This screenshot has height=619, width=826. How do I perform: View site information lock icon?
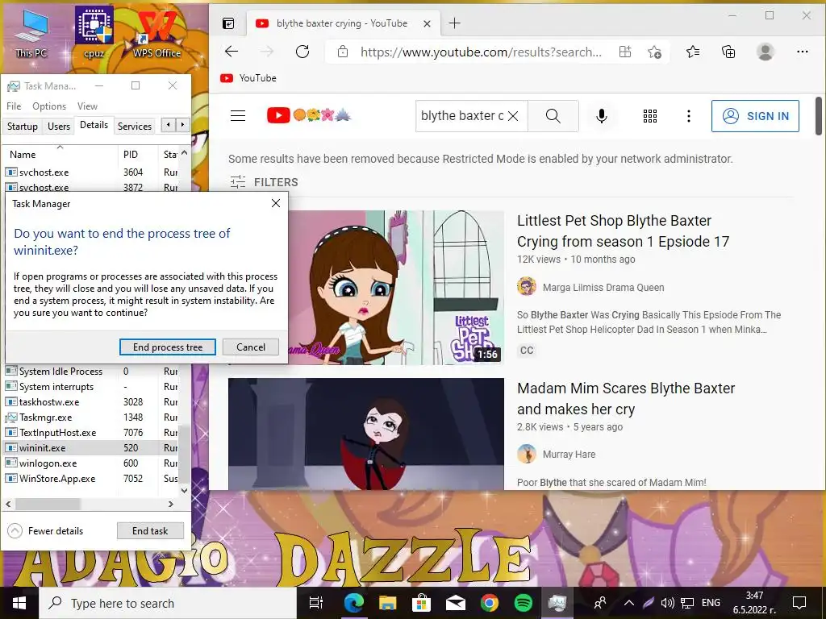(x=342, y=52)
